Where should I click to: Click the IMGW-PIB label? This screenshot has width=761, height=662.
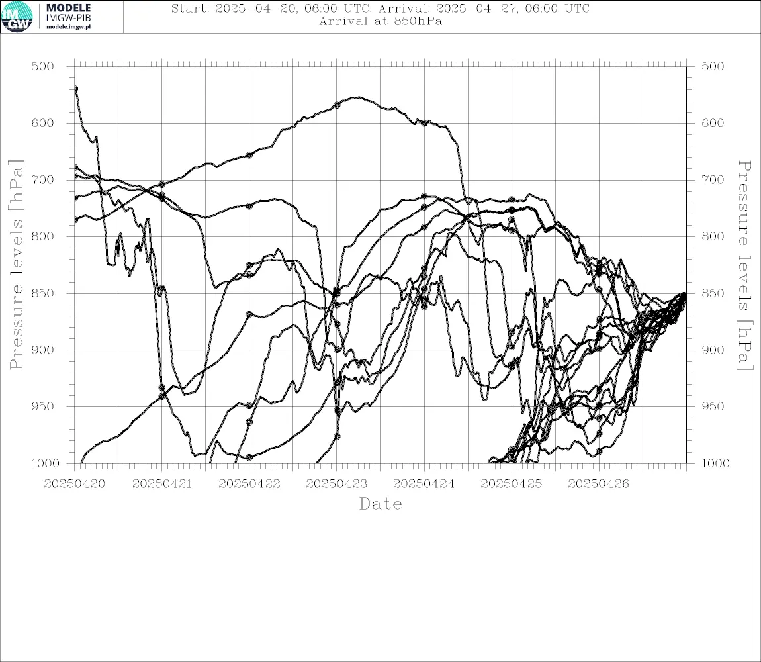pyautogui.click(x=68, y=18)
